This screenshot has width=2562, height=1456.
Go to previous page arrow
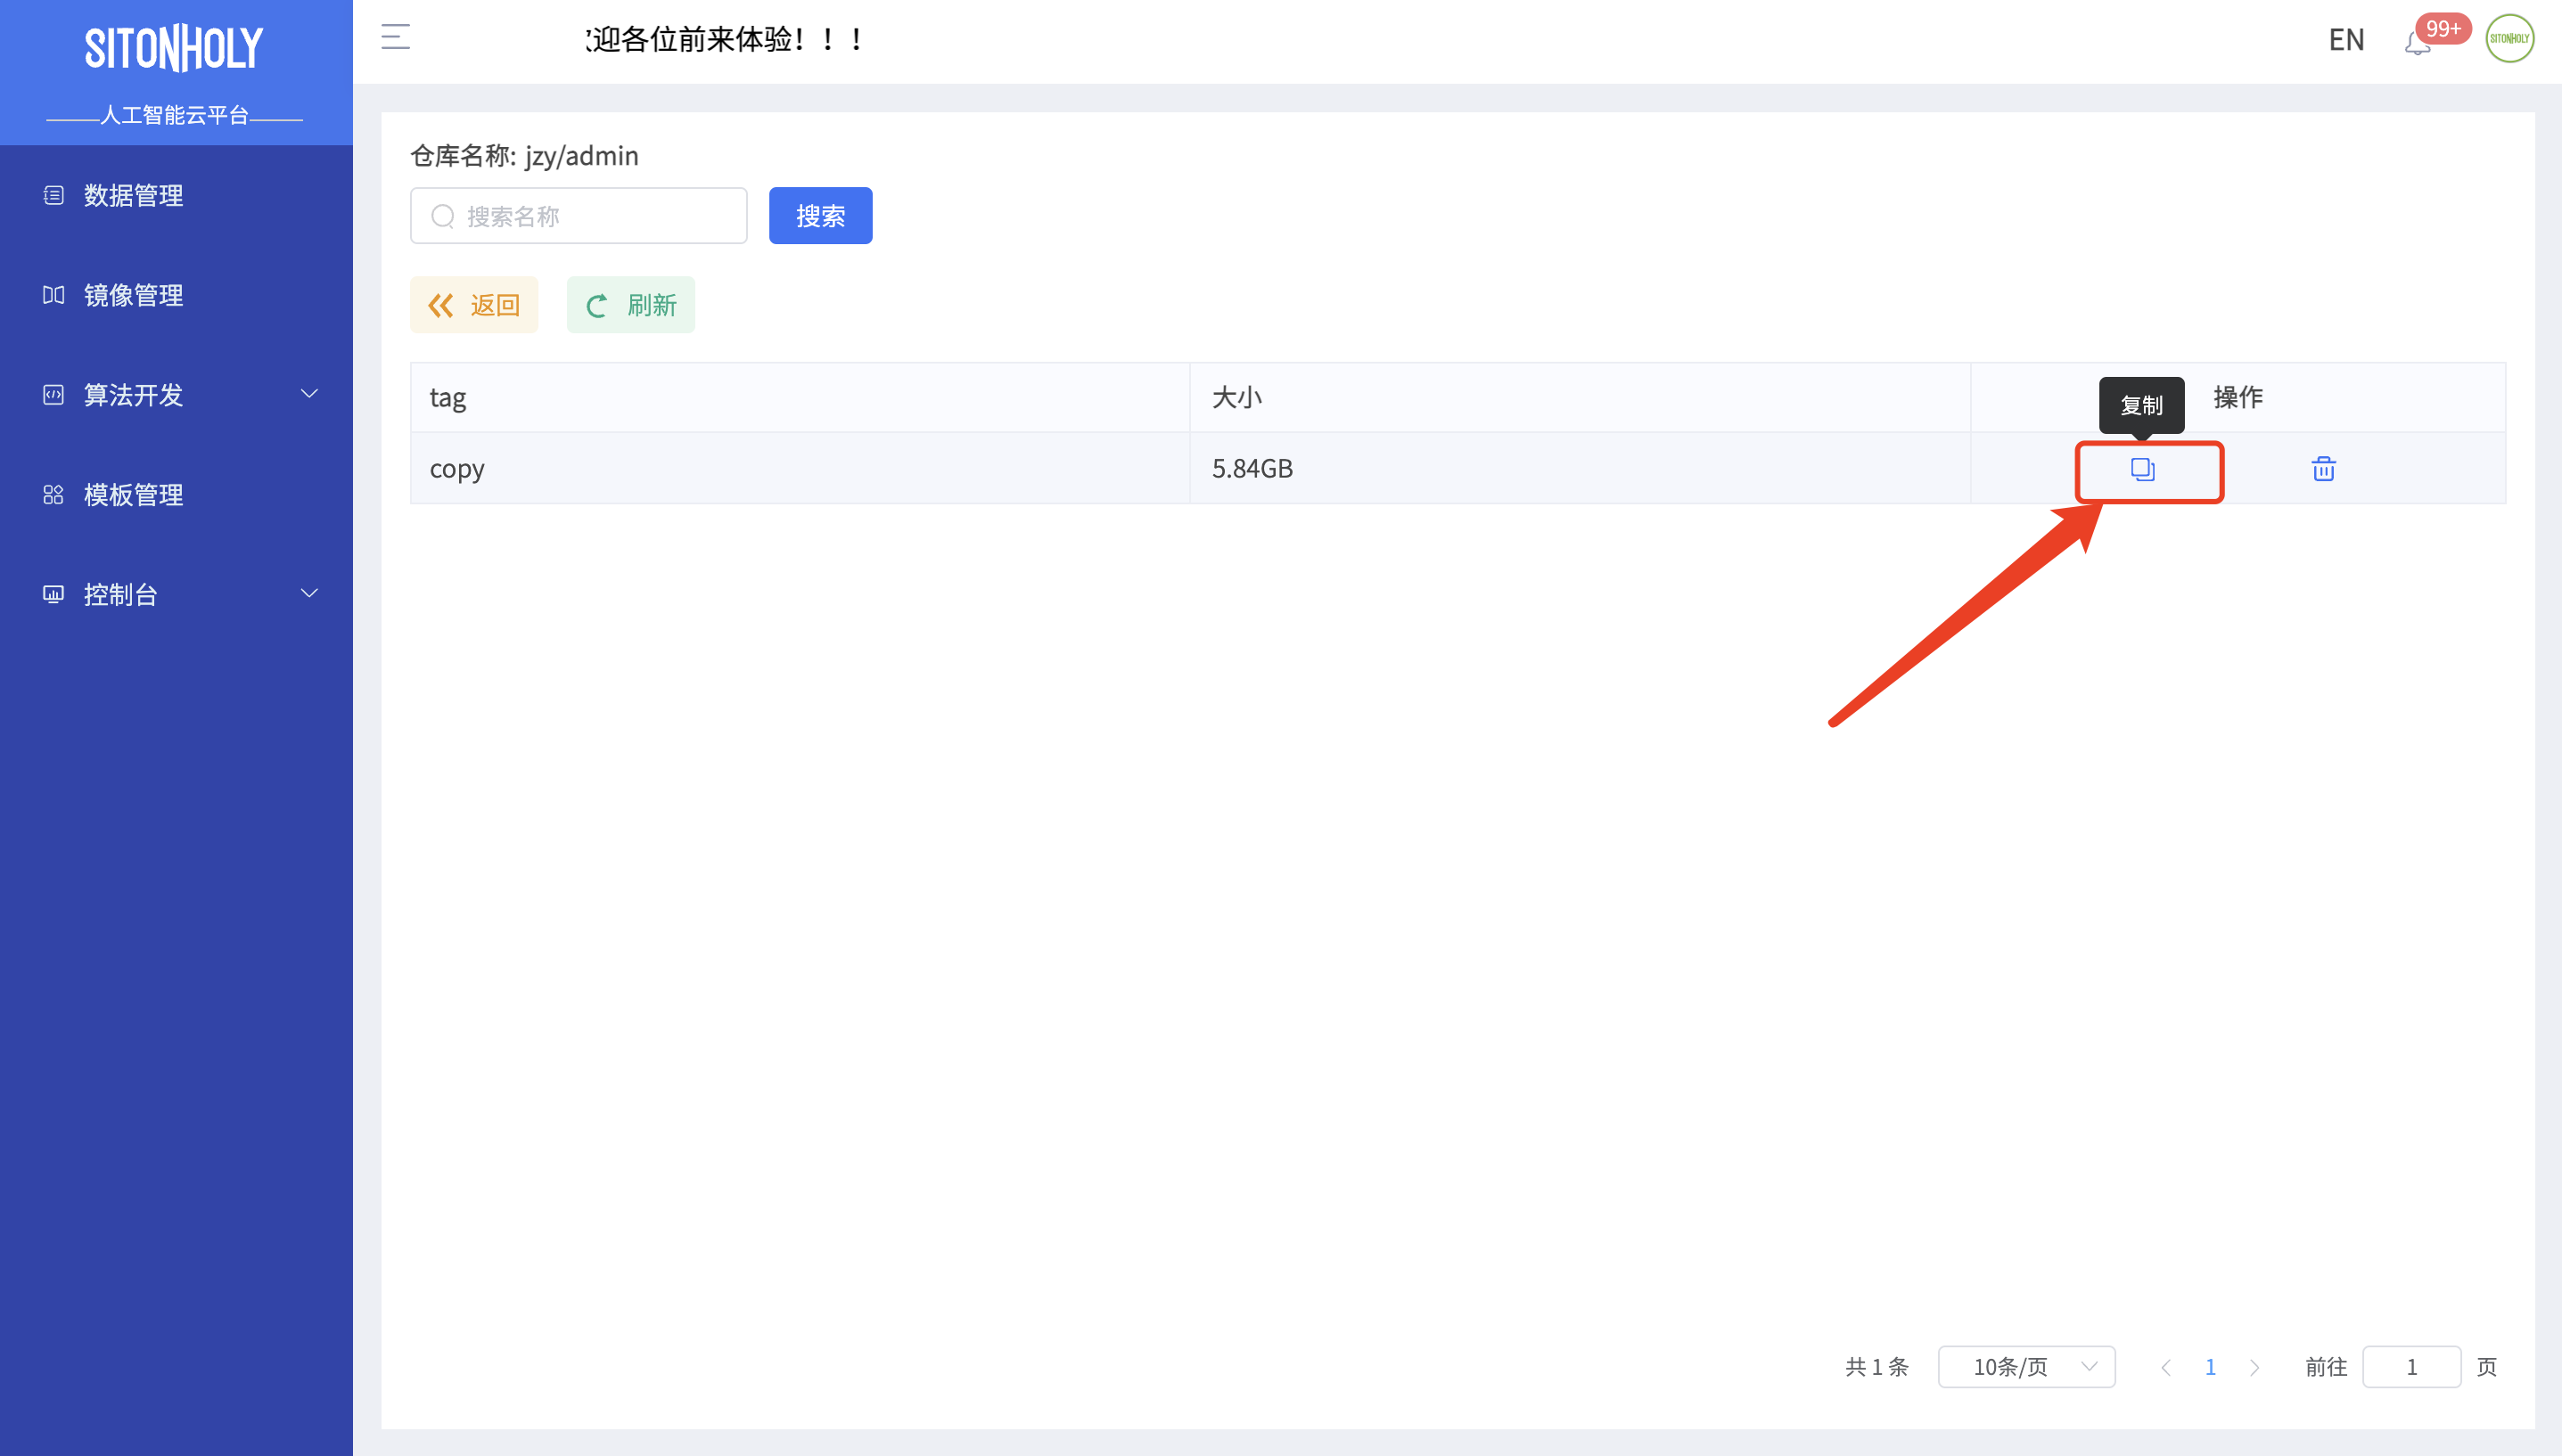click(x=2166, y=1367)
